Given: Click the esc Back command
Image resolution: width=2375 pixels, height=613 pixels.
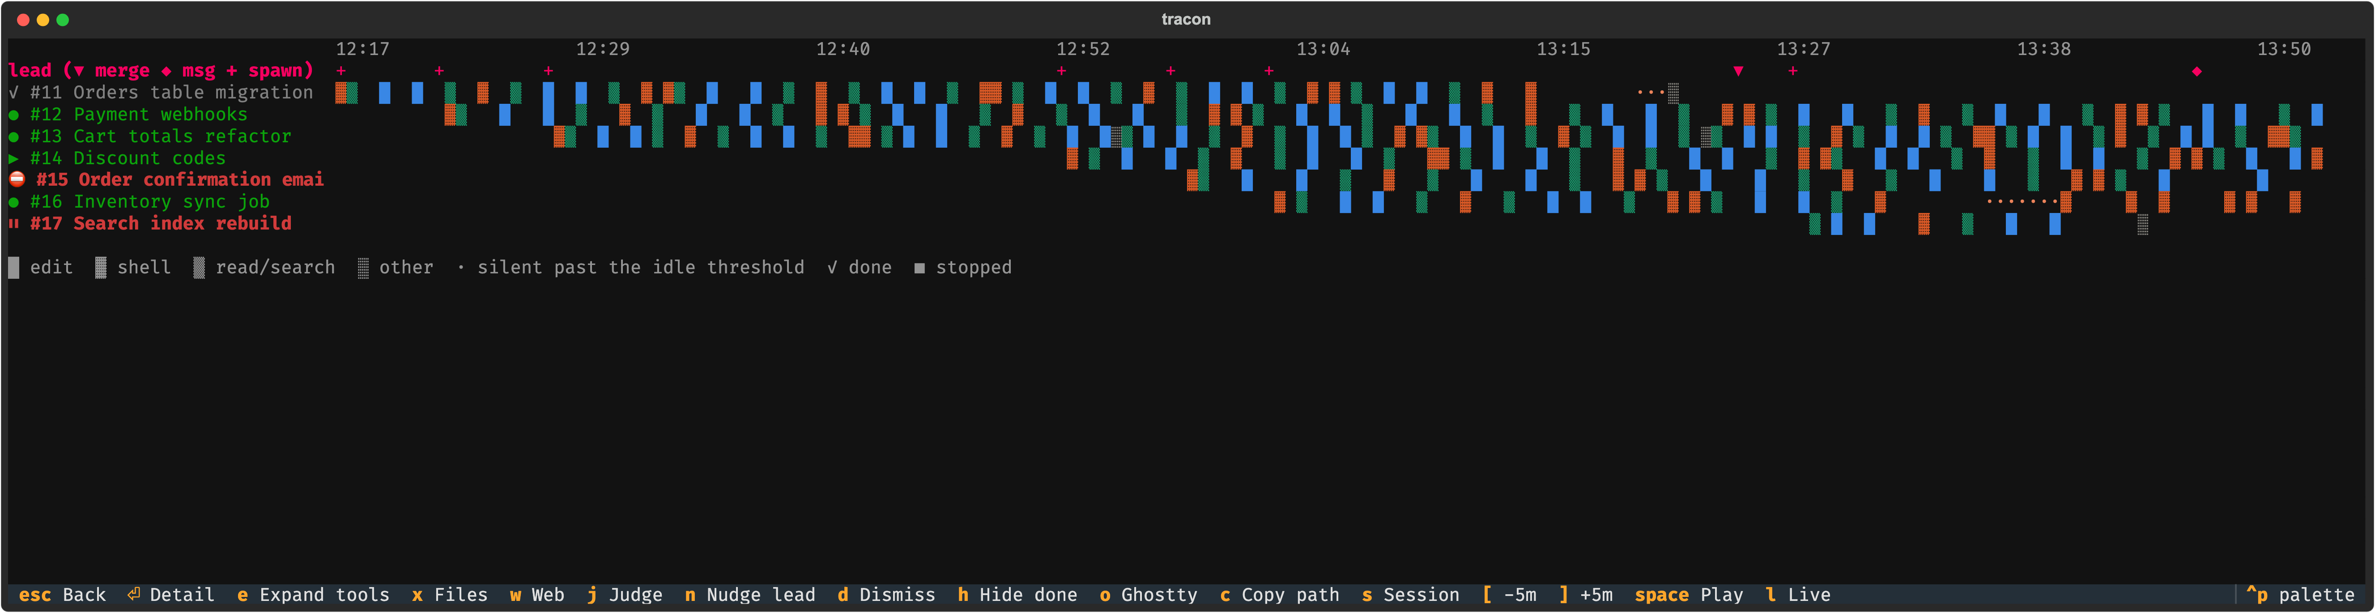Looking at the screenshot, I should pyautogui.click(x=62, y=596).
